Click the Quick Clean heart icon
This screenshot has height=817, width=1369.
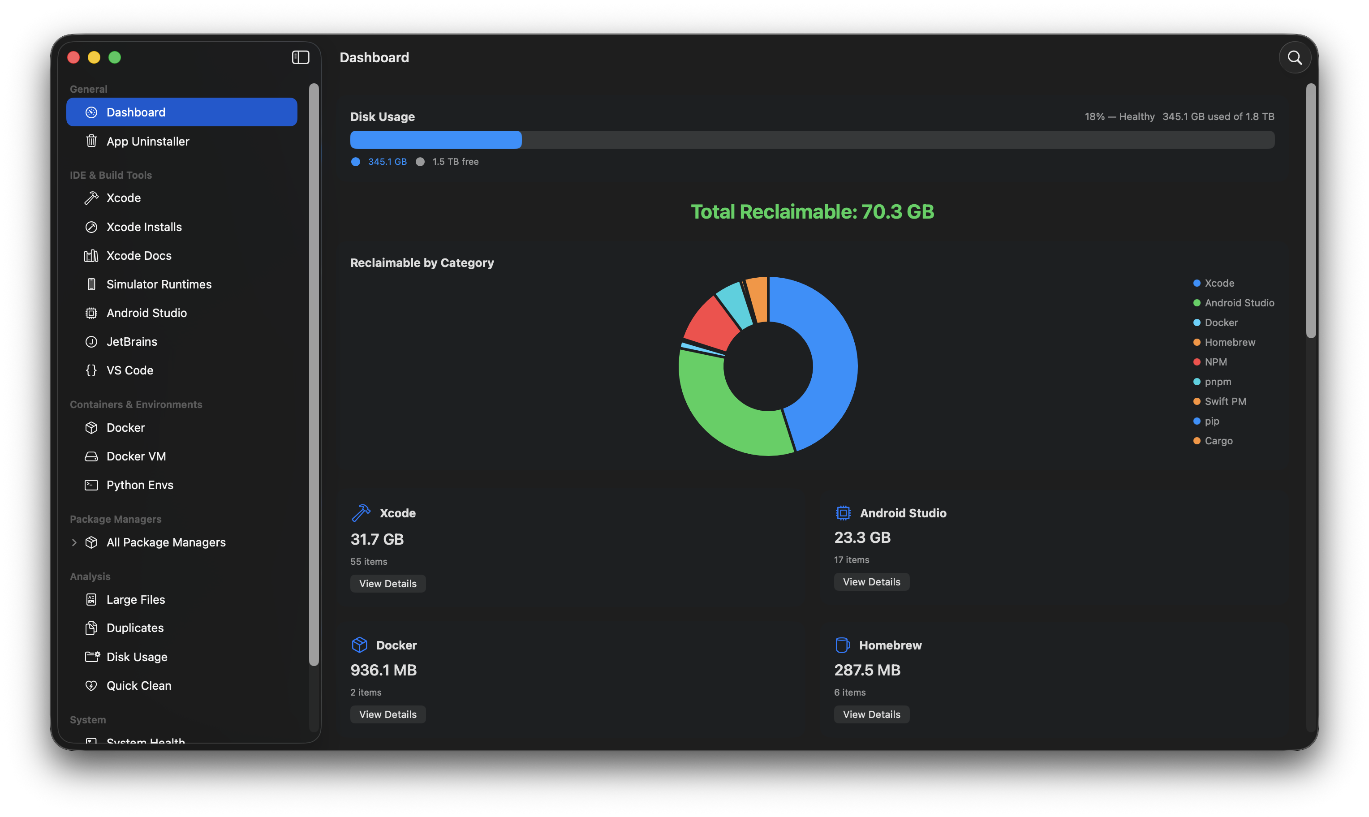point(91,685)
